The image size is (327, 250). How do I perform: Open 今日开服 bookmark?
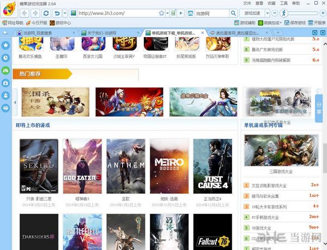pyautogui.click(x=37, y=23)
